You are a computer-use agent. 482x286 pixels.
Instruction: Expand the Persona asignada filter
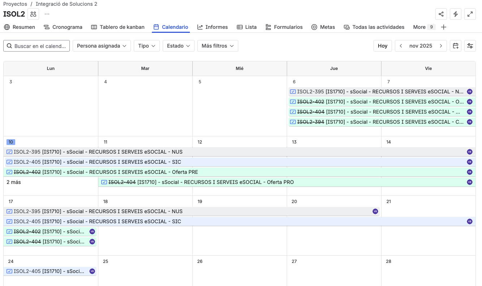click(102, 46)
